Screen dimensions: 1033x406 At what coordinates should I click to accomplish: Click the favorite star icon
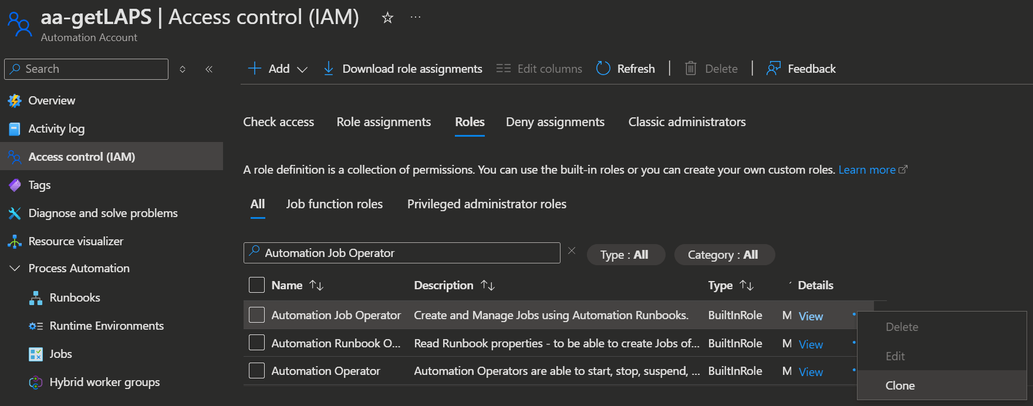[x=387, y=18]
